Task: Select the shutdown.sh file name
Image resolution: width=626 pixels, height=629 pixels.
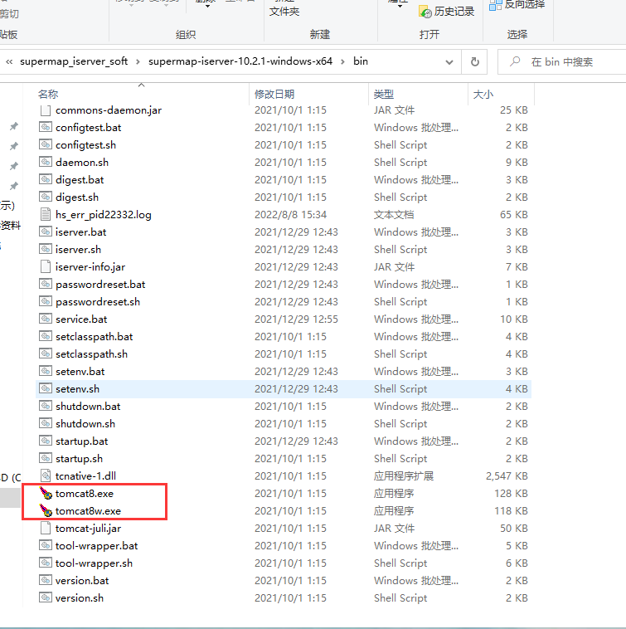Action: [x=85, y=424]
